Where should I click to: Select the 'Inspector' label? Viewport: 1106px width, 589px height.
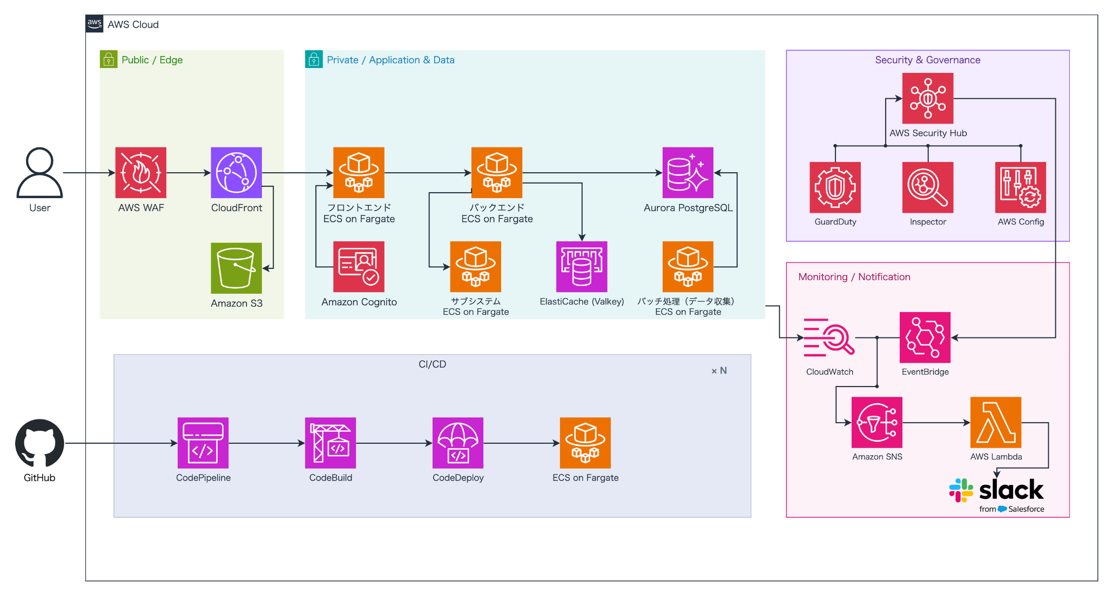pyautogui.click(x=928, y=222)
